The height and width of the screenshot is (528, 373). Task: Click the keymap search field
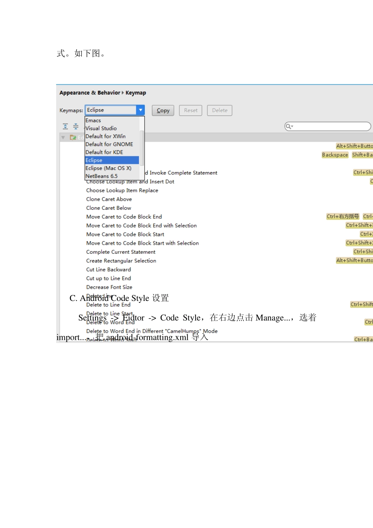pyautogui.click(x=328, y=126)
